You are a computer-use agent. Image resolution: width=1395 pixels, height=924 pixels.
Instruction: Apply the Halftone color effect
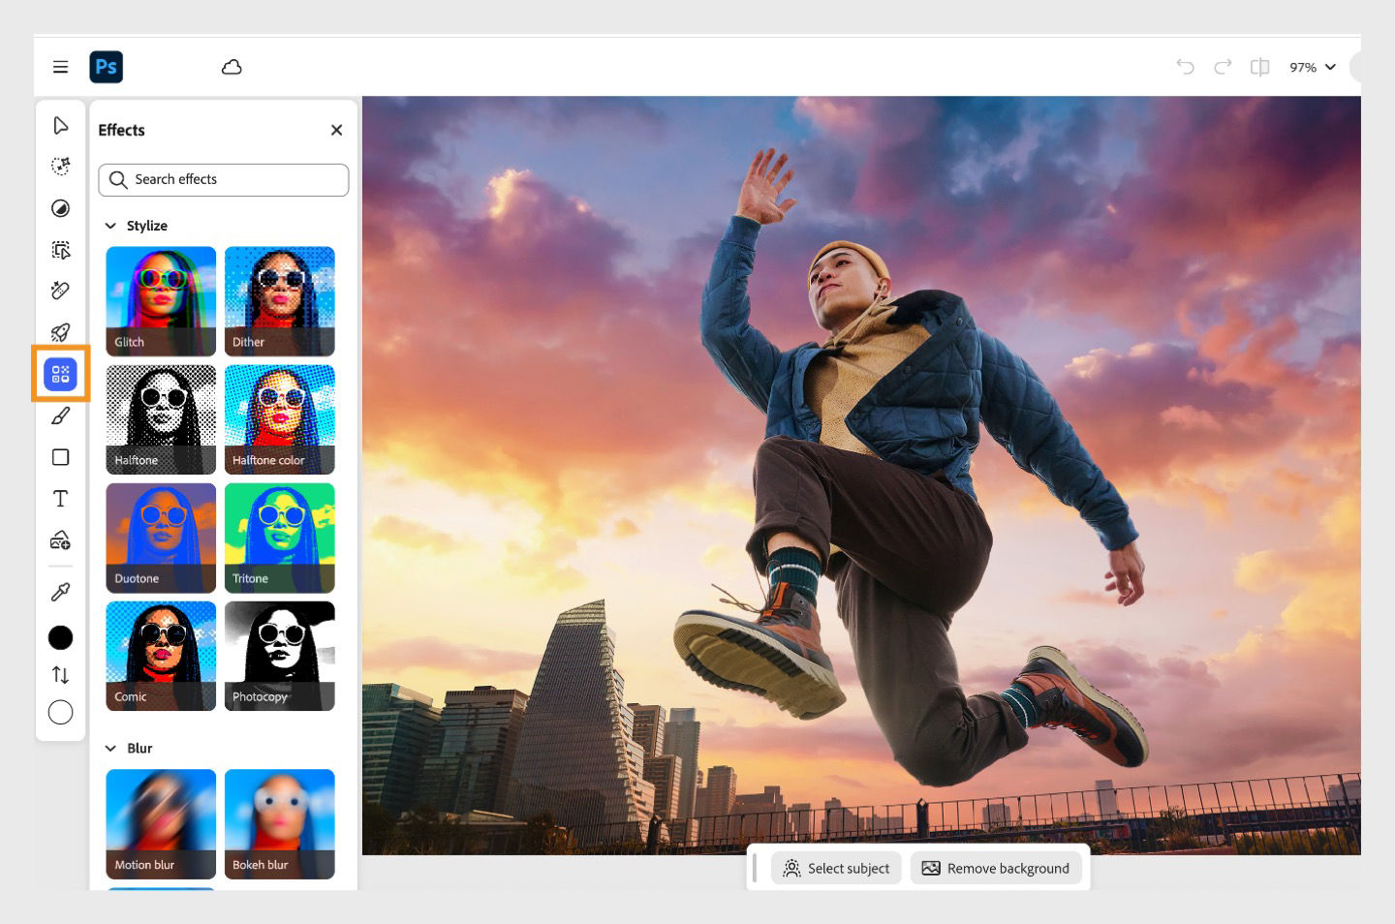(x=280, y=419)
